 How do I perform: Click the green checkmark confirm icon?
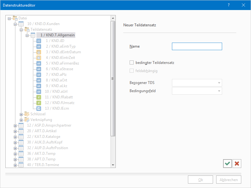click(x=227, y=163)
